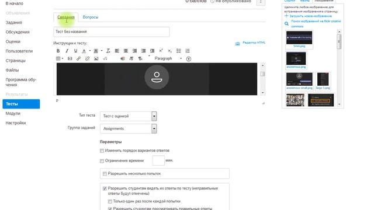This screenshot has width=374, height=210.
Task: Click the embed image toolbar icon
Action: click(x=96, y=58)
